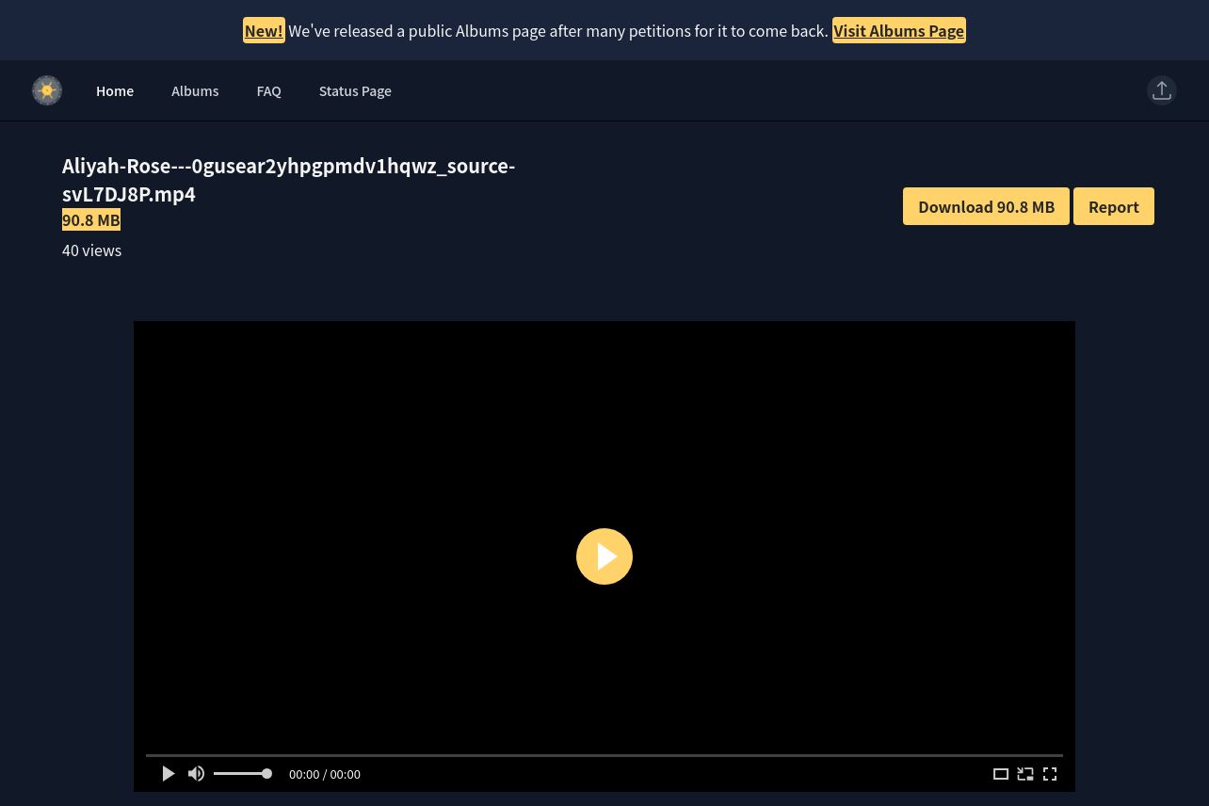Click the small play icon in the player bar
Image resolution: width=1209 pixels, height=806 pixels.
(169, 774)
